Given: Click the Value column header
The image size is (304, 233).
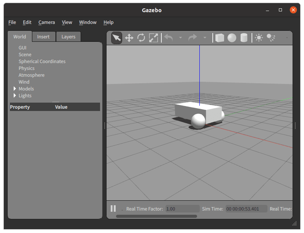Looking at the screenshot, I should (x=61, y=107).
